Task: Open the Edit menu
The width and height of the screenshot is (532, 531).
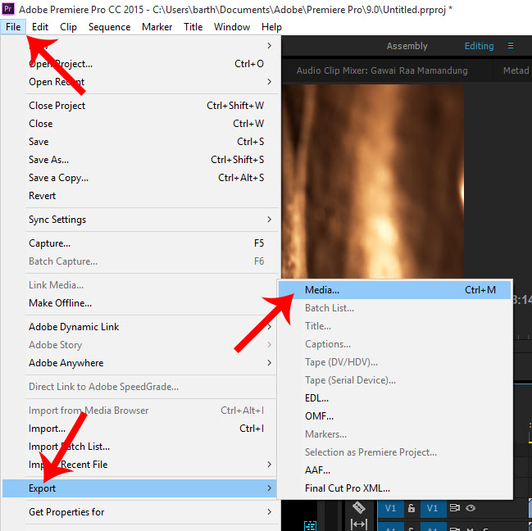Action: point(40,27)
